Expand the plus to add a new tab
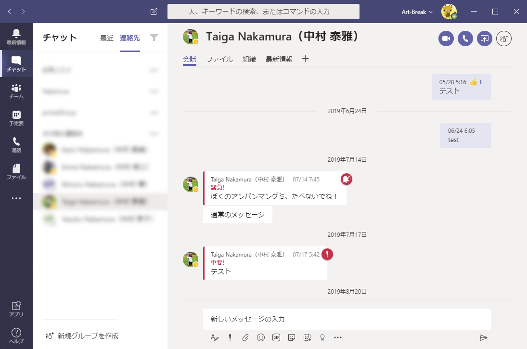The height and width of the screenshot is (349, 527). click(305, 59)
